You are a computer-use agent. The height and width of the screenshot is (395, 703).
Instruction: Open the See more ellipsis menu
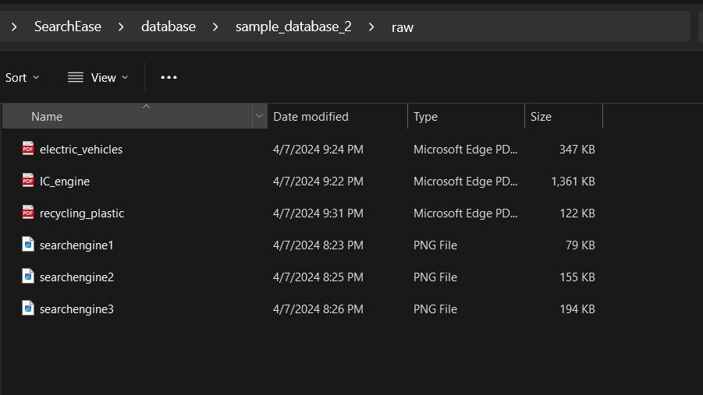click(x=169, y=77)
